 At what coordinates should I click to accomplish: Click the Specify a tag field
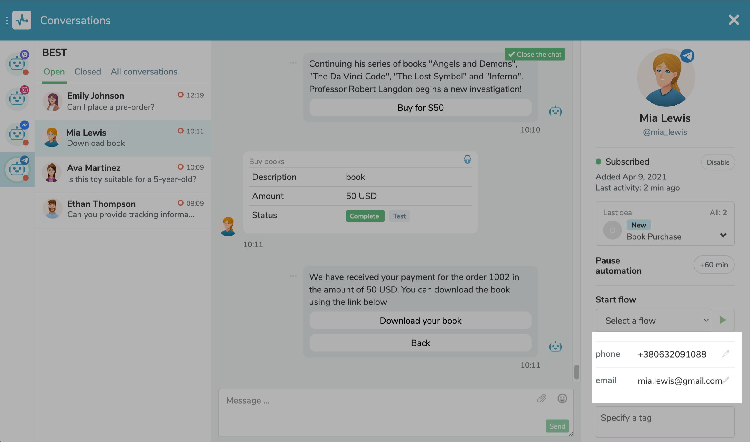(665, 421)
